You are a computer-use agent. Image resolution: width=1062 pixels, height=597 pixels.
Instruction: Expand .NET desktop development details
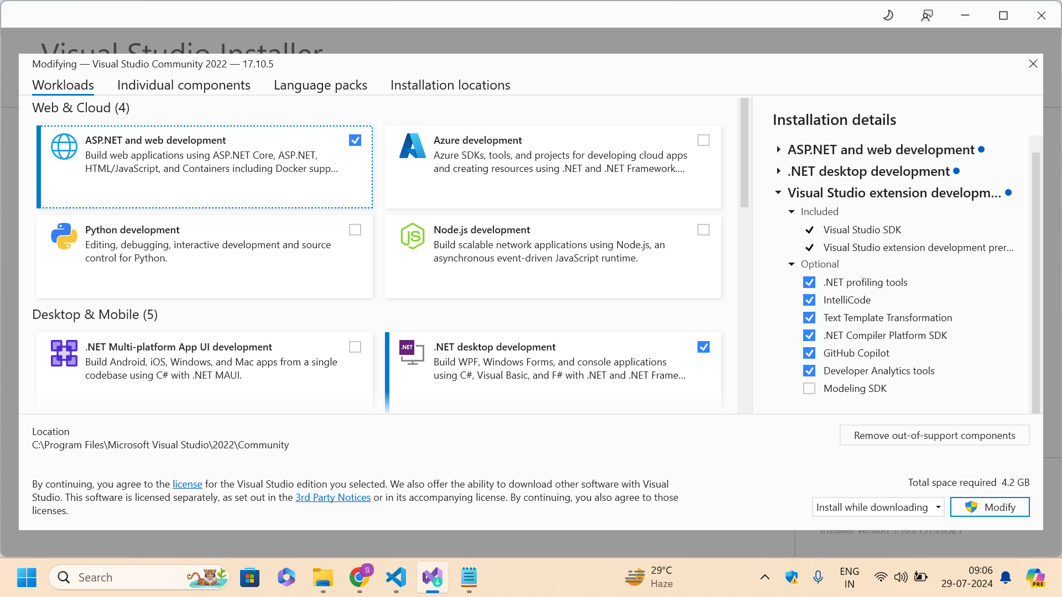point(778,171)
